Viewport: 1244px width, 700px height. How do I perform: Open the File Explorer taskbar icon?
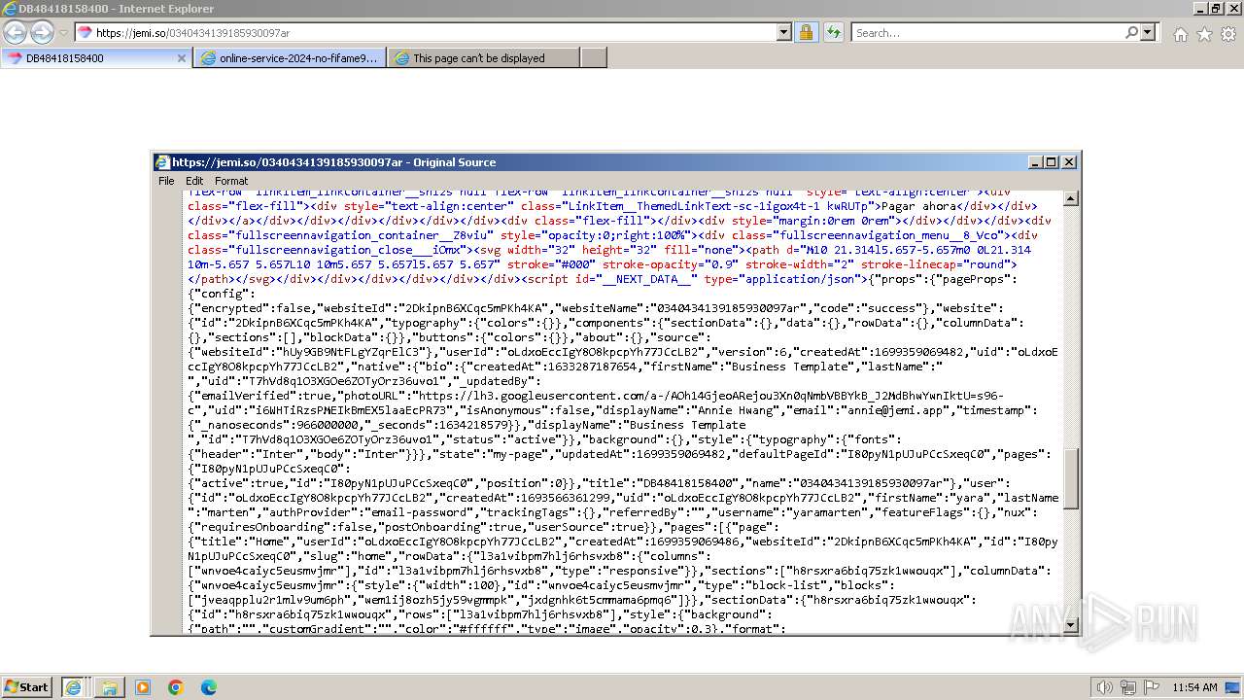(110, 687)
